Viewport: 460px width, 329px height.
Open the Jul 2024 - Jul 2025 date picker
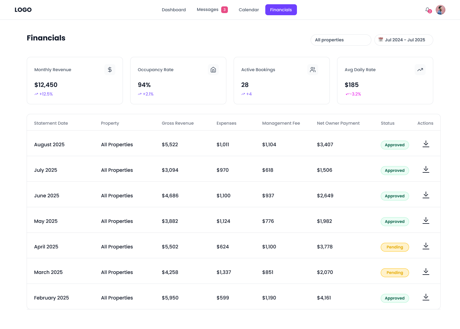click(x=403, y=40)
